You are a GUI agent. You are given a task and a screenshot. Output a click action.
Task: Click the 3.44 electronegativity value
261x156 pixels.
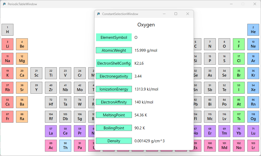pos(138,76)
